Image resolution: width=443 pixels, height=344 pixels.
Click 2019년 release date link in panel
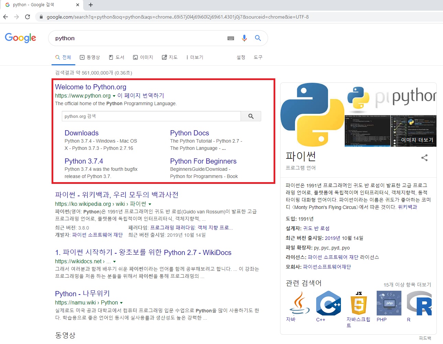332,238
